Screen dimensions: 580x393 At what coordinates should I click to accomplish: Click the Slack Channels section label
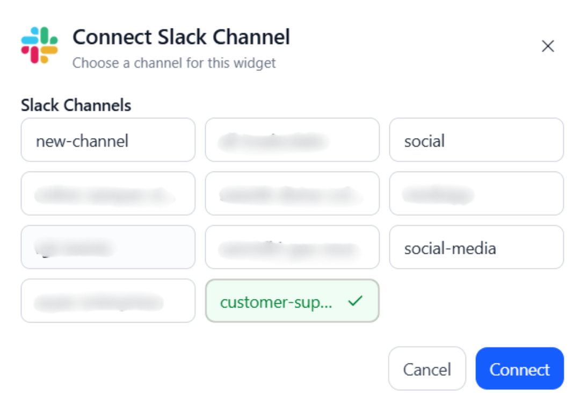[x=76, y=105]
